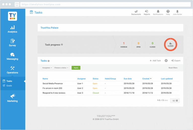This screenshot has width=193, height=130.
Task: Click due date 2018/11/18
Action: 129,93
